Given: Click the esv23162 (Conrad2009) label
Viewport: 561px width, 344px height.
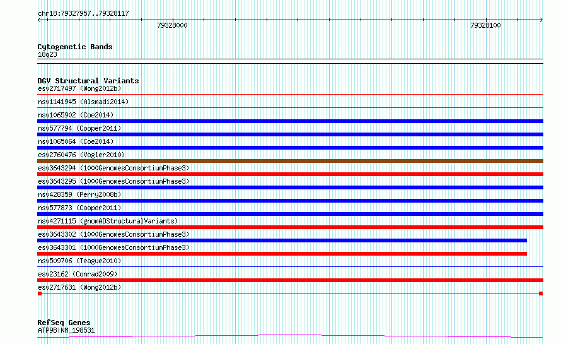Looking at the screenshot, I should click(78, 274).
